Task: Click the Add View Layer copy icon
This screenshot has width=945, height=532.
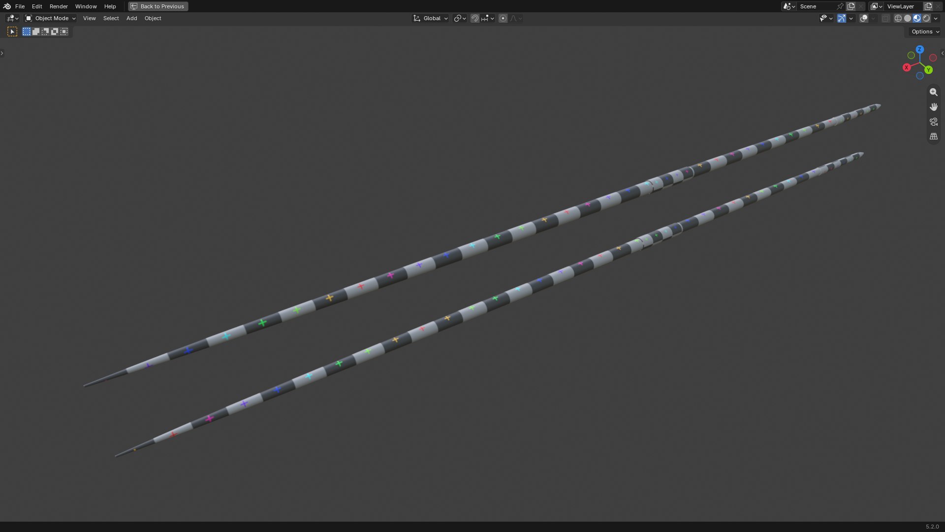Action: tap(928, 6)
